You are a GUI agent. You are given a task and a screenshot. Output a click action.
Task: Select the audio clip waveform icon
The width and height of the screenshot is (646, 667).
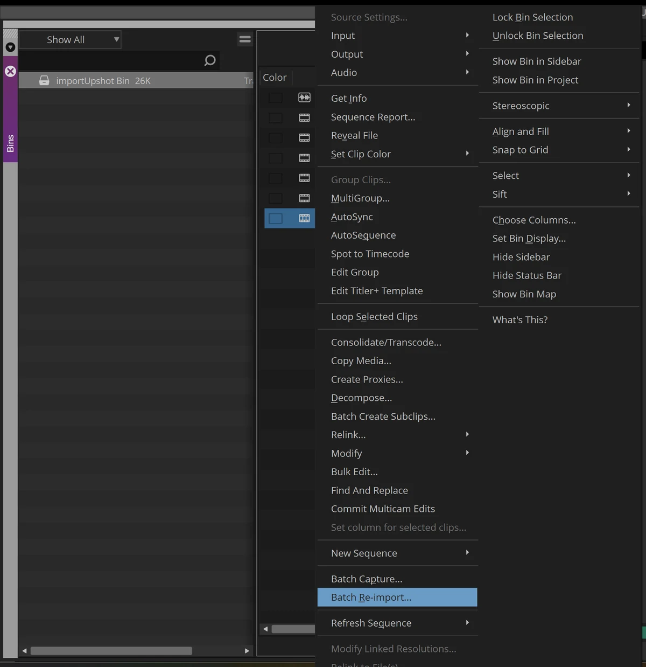304,98
